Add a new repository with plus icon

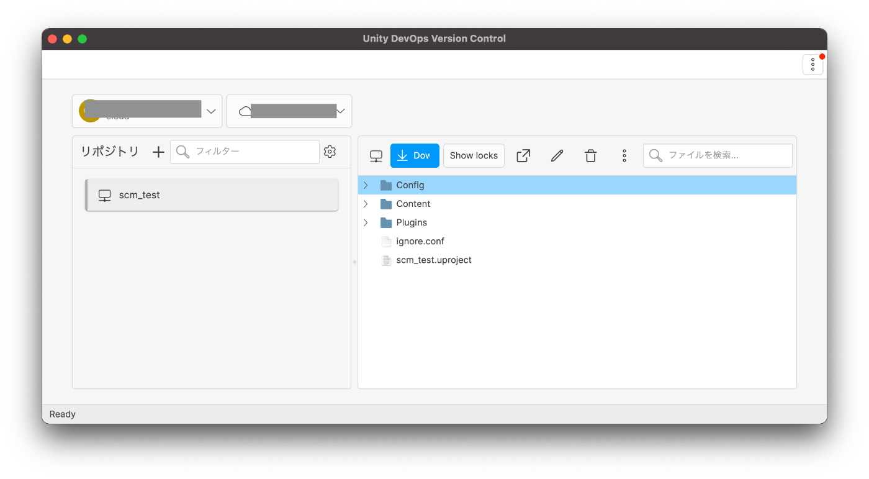click(x=158, y=152)
